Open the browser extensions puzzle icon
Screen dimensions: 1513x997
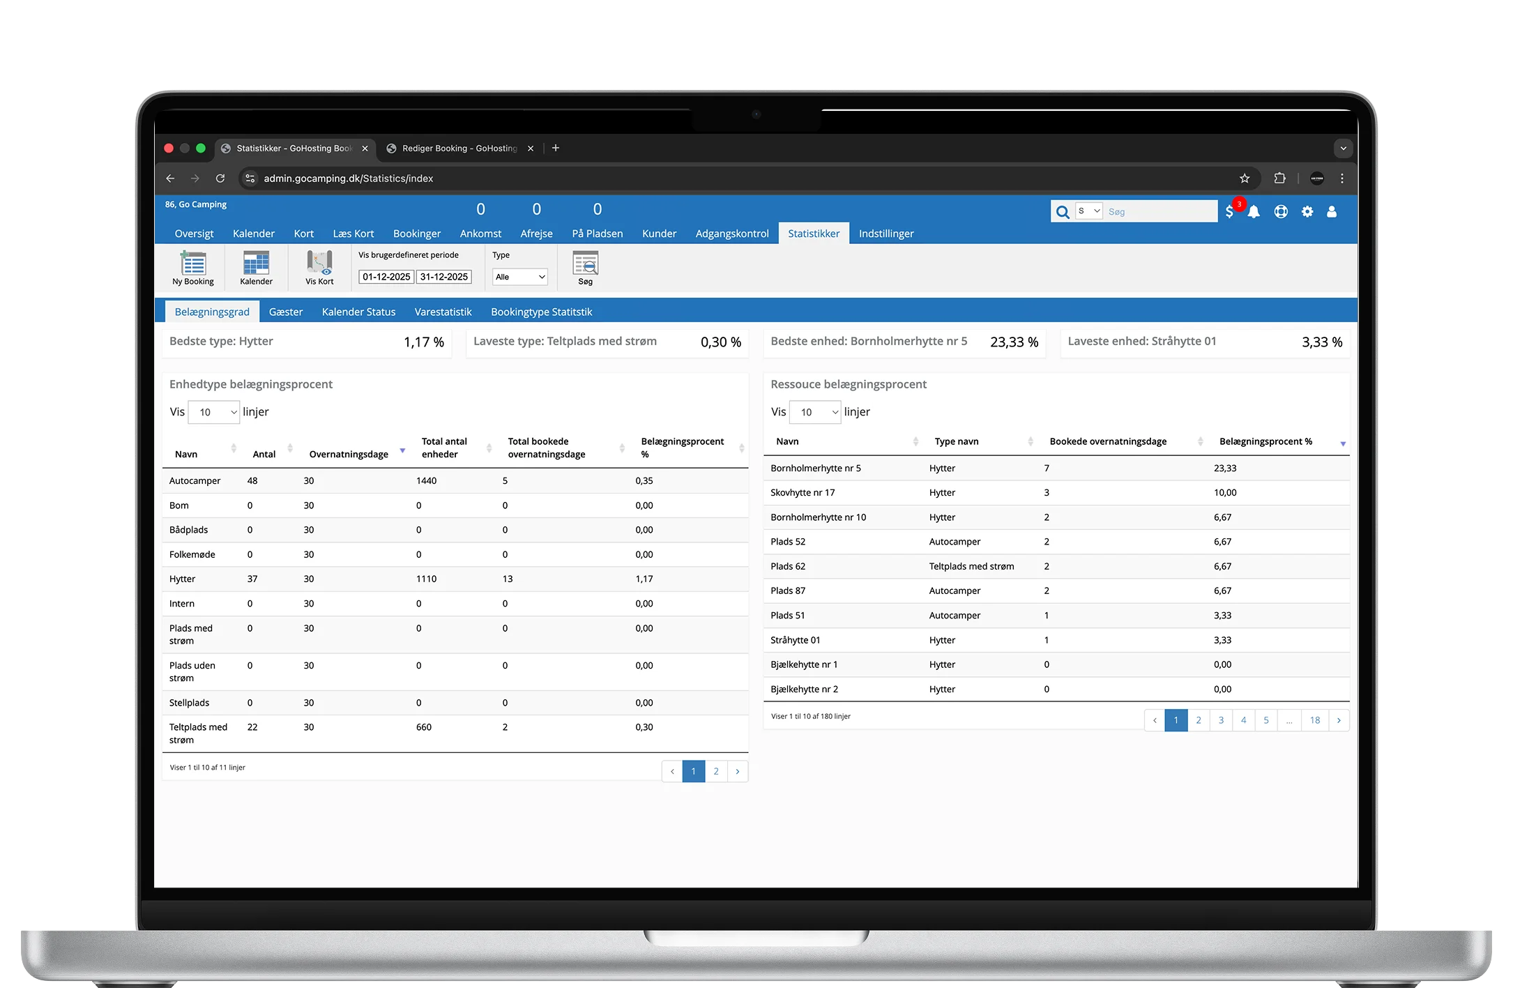pos(1279,178)
